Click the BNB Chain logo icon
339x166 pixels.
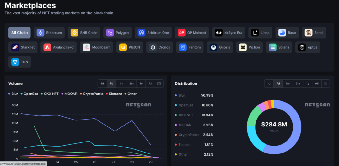pyautogui.click(x=74, y=33)
